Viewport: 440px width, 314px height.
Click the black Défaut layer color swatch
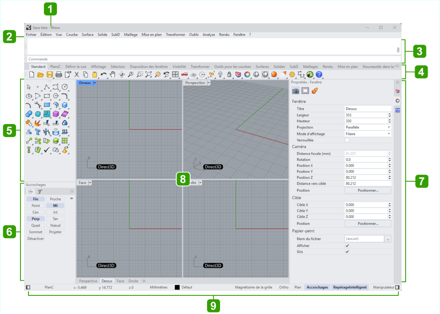pyautogui.click(x=177, y=287)
